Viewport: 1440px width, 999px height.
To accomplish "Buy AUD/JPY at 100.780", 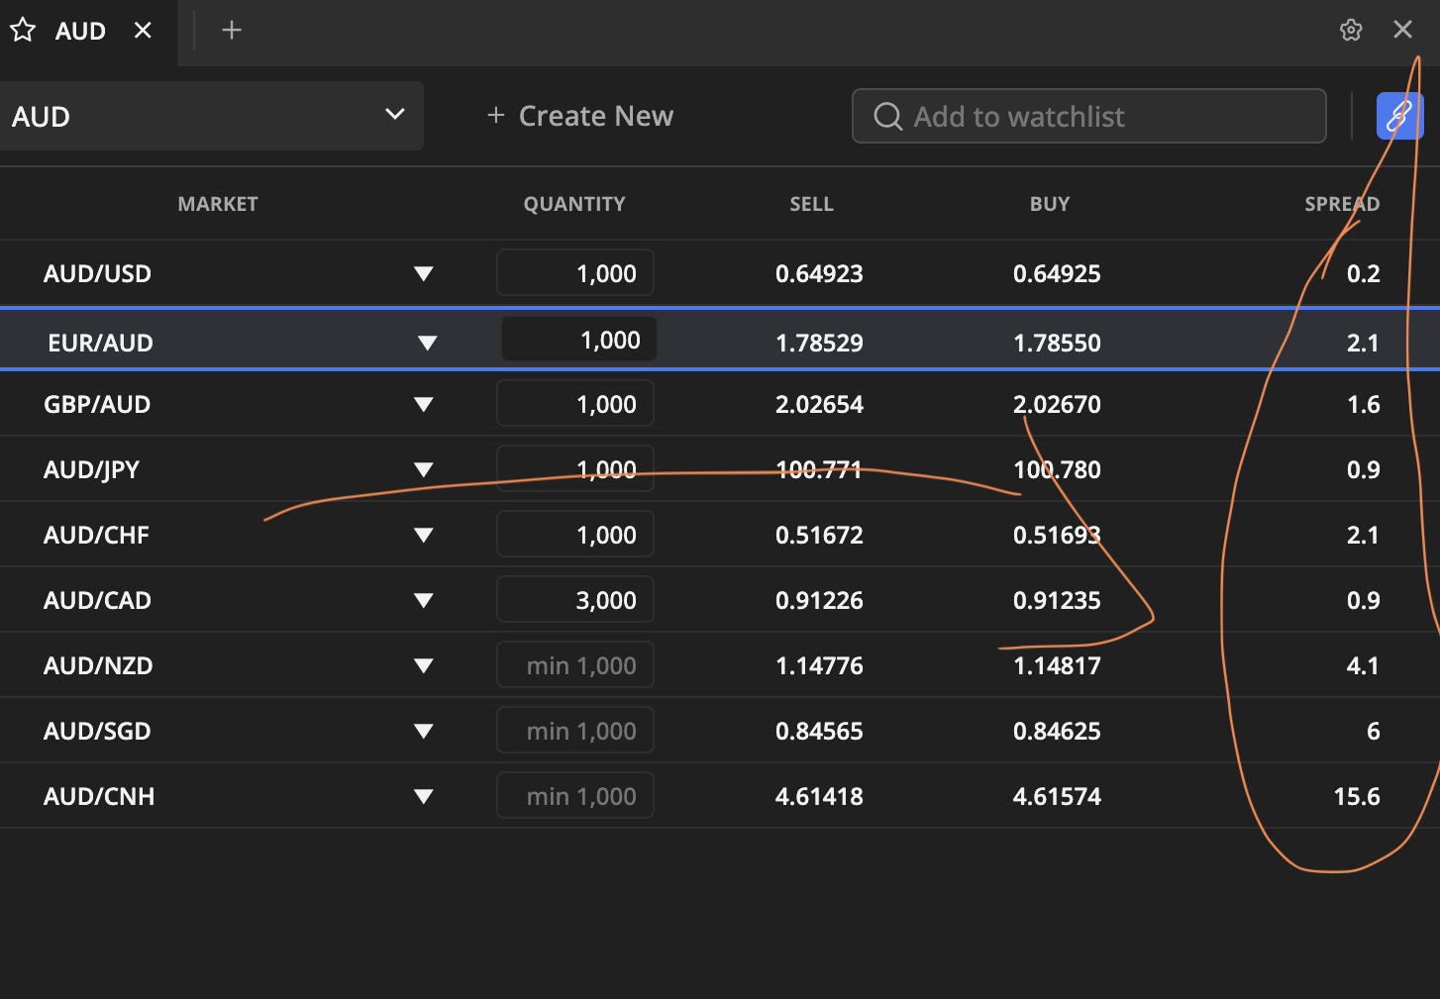I will [1057, 469].
